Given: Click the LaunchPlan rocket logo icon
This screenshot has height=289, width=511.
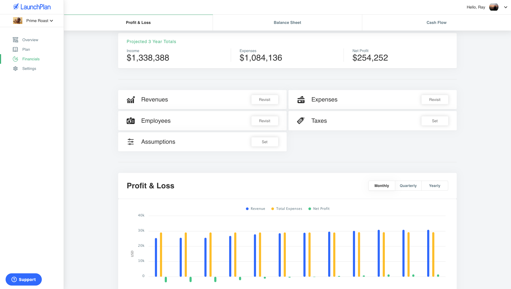Looking at the screenshot, I should [16, 7].
